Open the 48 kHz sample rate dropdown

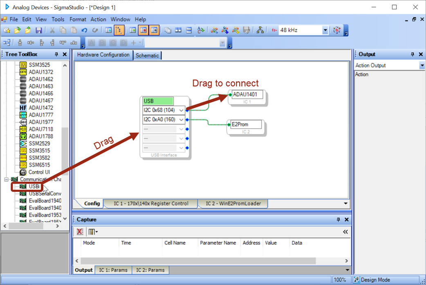click(325, 30)
